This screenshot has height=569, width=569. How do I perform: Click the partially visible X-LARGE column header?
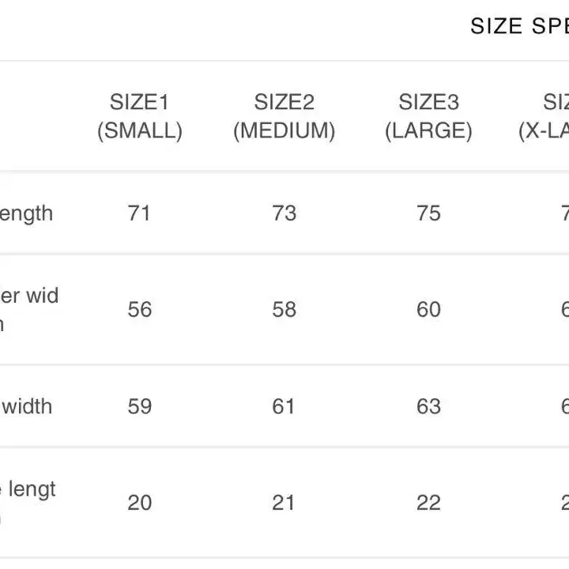tap(545, 116)
